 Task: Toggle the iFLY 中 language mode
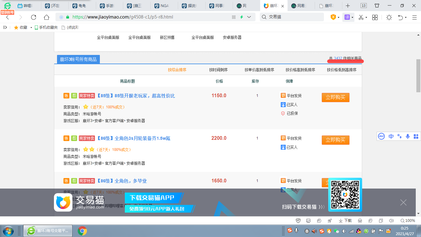pyautogui.click(x=391, y=136)
